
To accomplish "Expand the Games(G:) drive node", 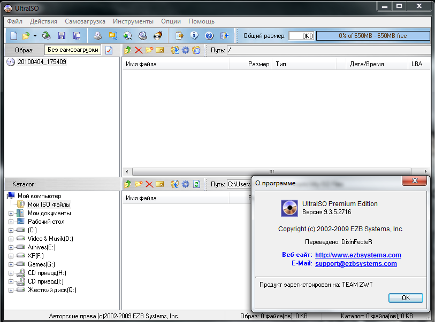I will point(11,264).
